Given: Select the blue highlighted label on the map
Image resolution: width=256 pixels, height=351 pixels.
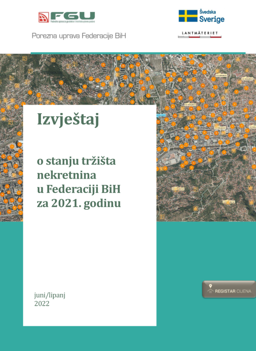Looking at the screenshot, I should coord(161,115).
